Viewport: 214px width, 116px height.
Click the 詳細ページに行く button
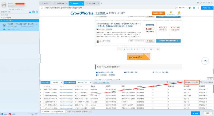tap(192, 82)
